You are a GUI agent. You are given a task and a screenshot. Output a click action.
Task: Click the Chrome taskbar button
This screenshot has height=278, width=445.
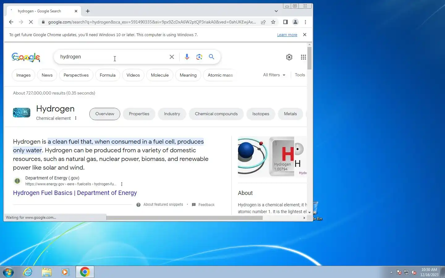click(85, 272)
